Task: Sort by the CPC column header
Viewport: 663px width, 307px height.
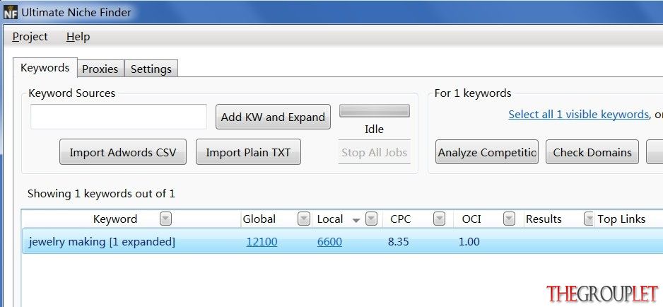Action: pos(401,219)
